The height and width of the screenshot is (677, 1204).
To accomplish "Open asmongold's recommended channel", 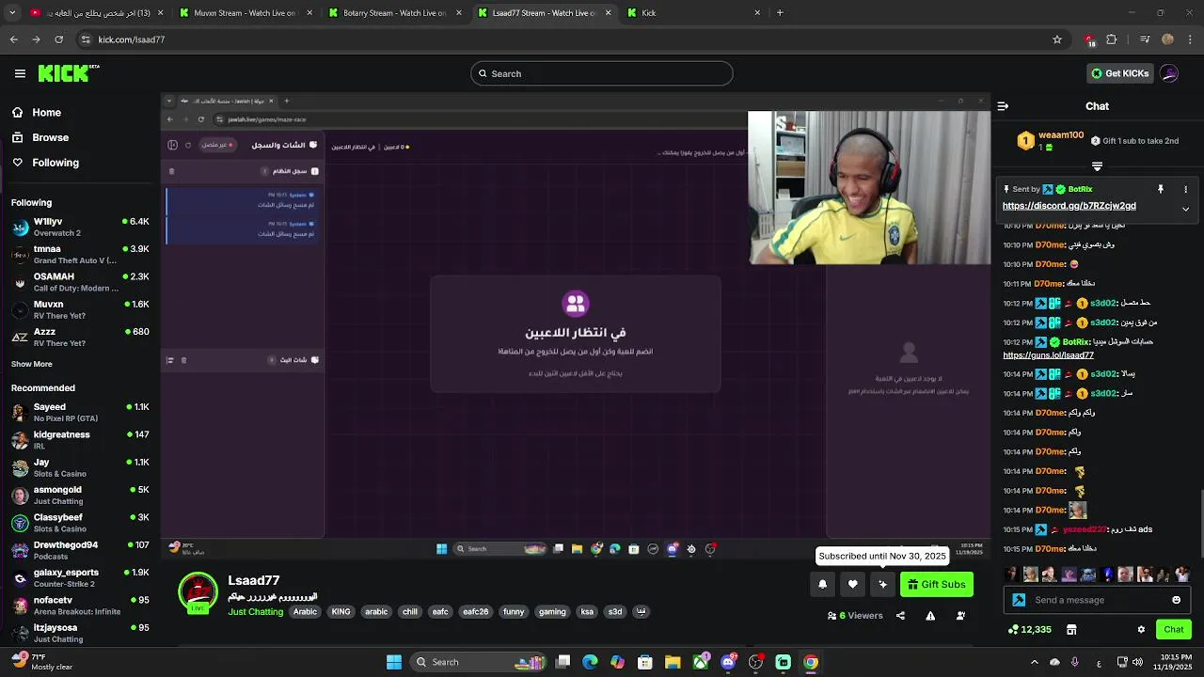I will [80, 495].
